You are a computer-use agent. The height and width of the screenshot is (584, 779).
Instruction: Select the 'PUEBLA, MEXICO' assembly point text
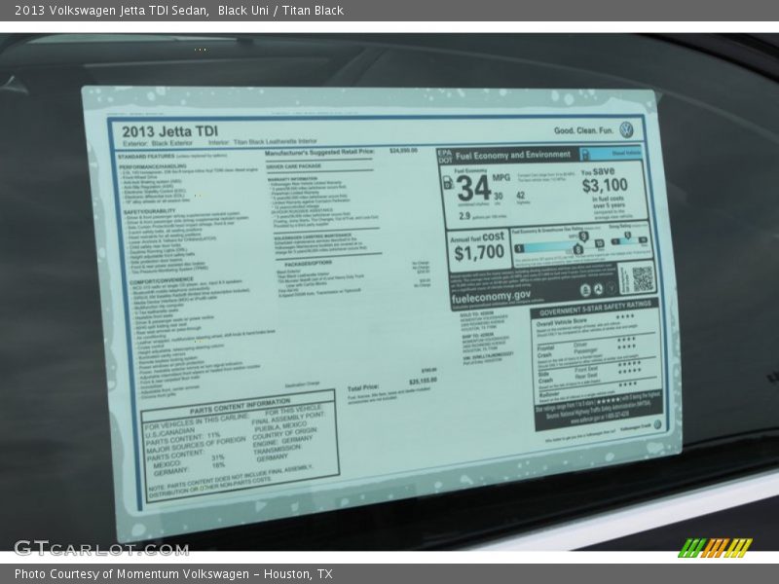[x=281, y=427]
